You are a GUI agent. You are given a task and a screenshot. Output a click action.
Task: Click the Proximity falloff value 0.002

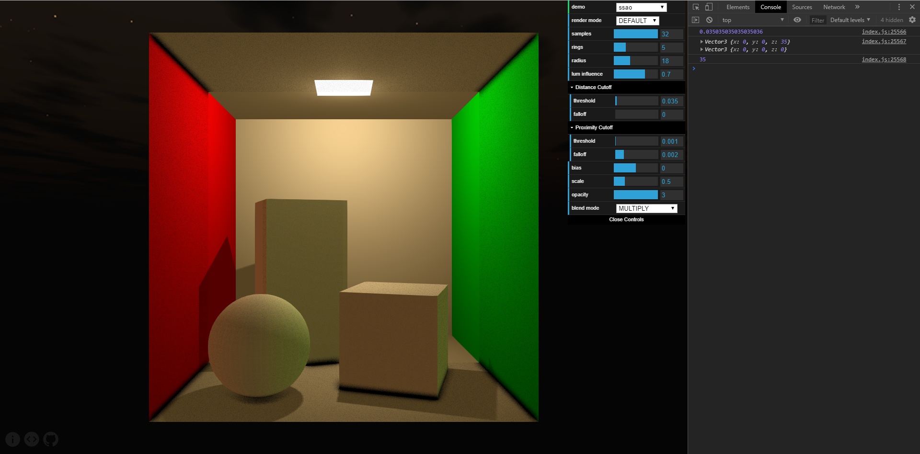pos(672,155)
